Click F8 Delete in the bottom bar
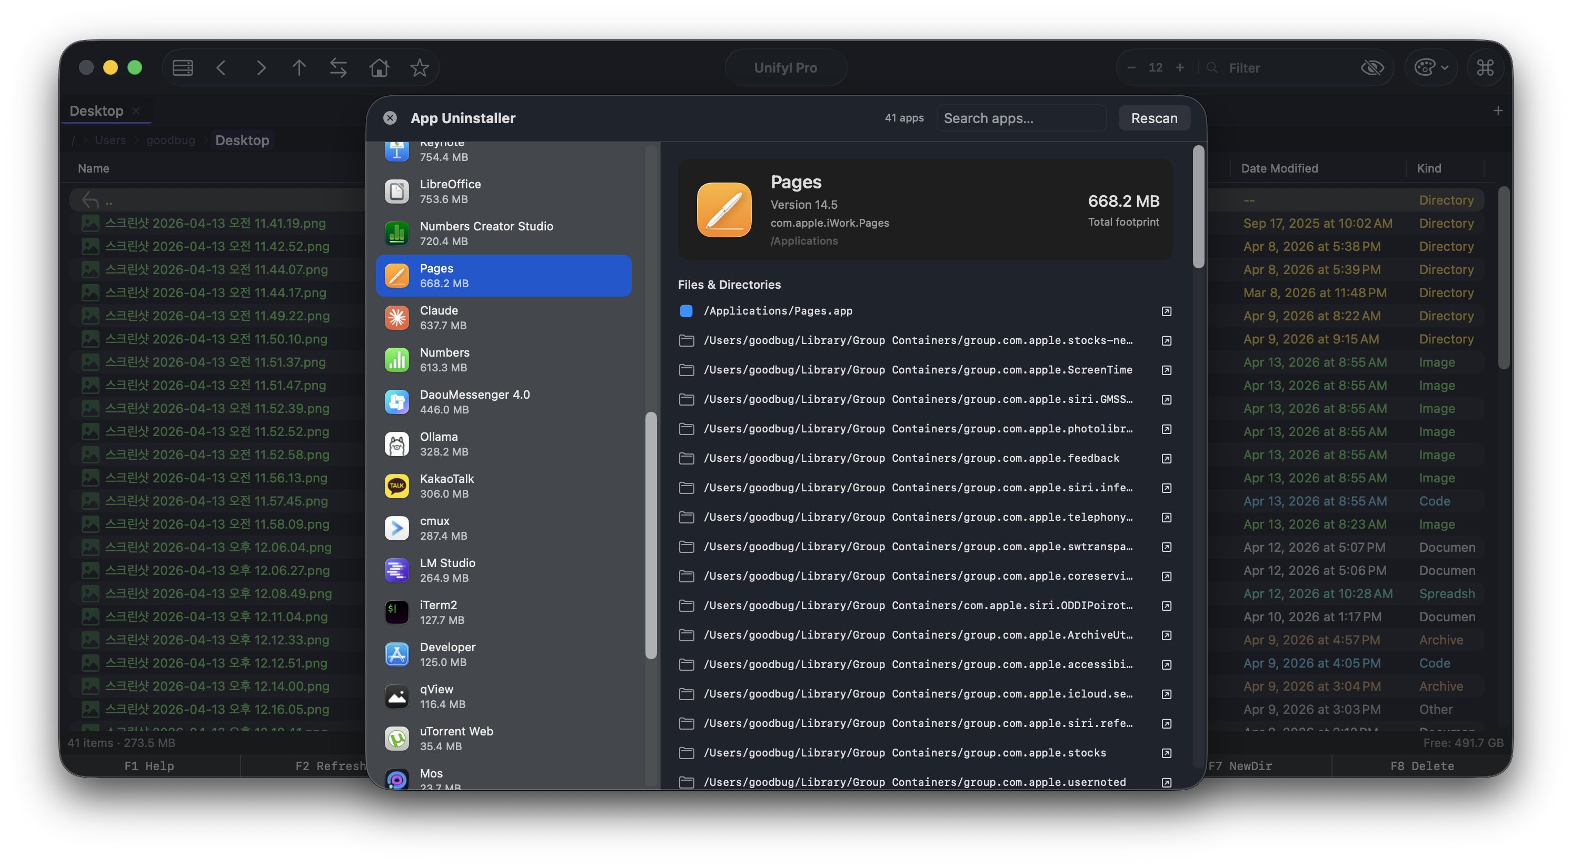This screenshot has height=868, width=1572. coord(1422,765)
